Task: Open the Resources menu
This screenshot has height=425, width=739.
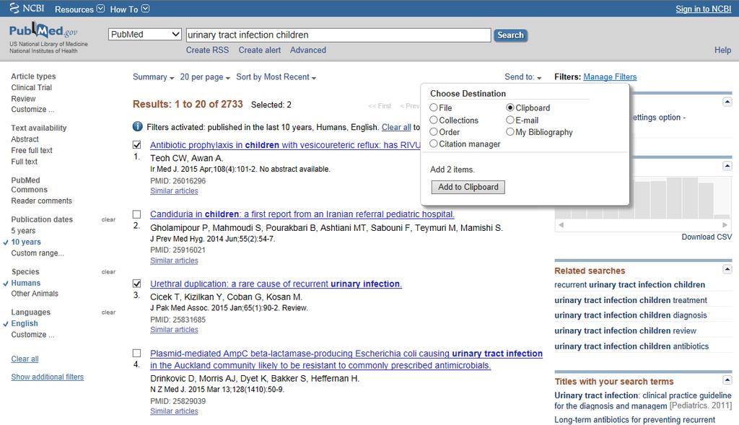Action: click(79, 9)
